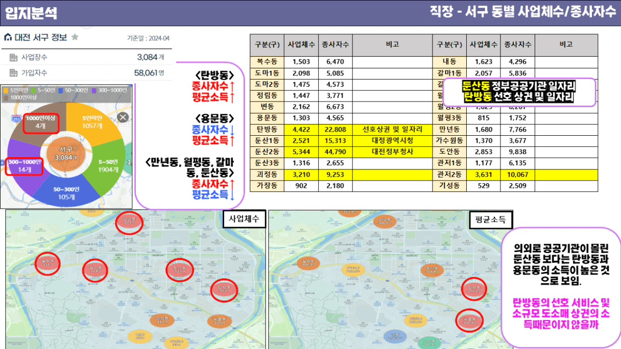621x349 pixels.
Task: Click the 10,067 cell in the 관저2동 row
Action: click(x=517, y=174)
